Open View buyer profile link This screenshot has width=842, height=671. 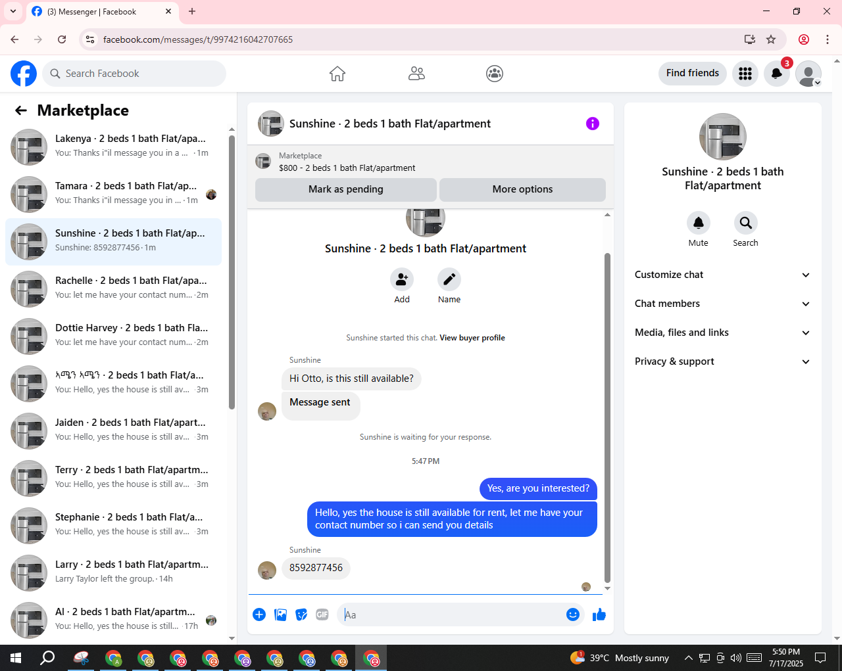click(472, 338)
